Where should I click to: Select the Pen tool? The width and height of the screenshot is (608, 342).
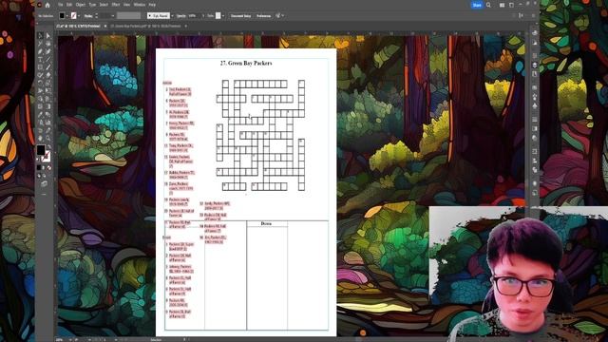click(x=40, y=51)
